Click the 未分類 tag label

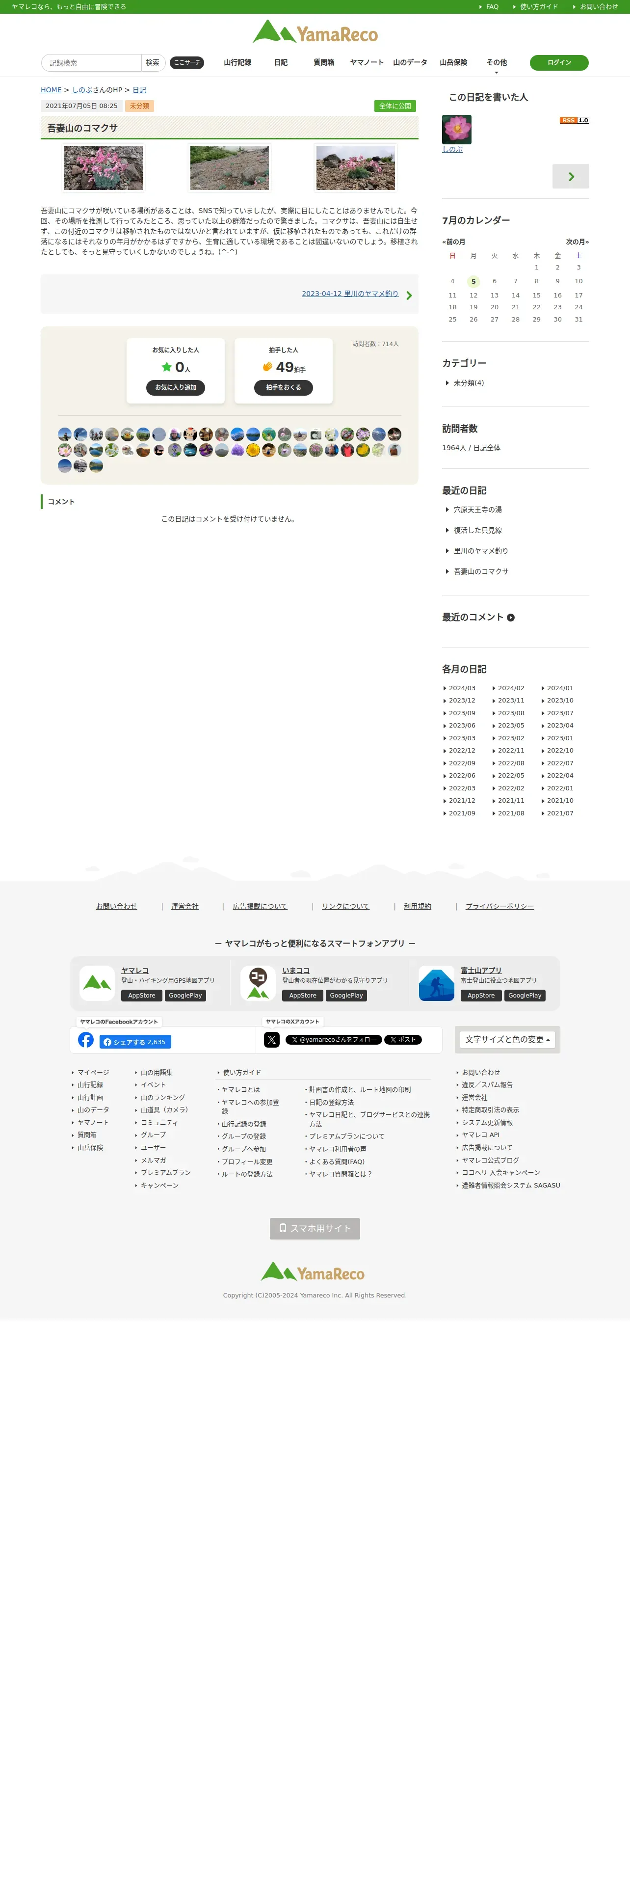[139, 106]
